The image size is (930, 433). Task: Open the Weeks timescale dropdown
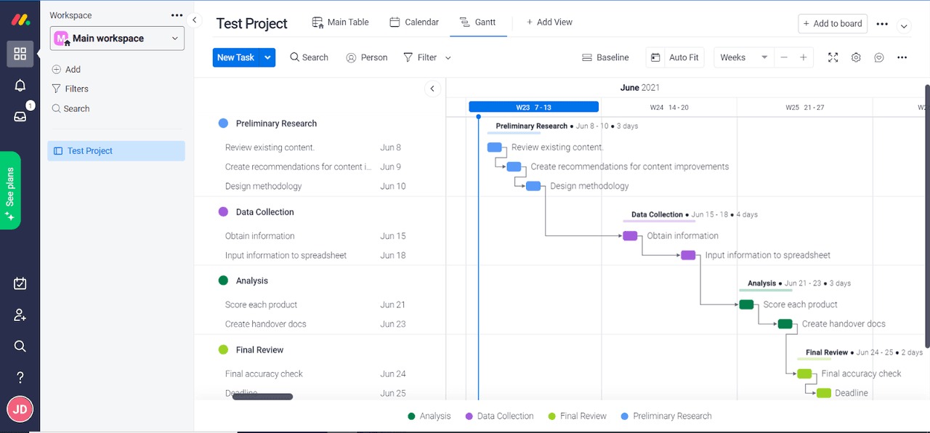point(743,57)
